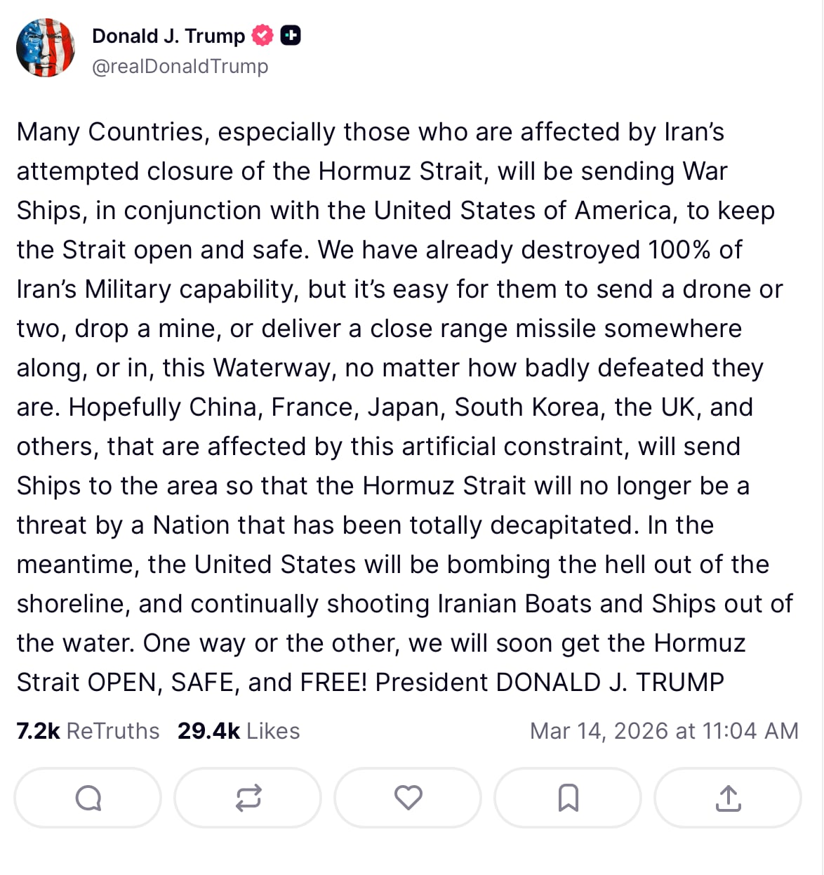Open ReTruth options menu

(247, 798)
